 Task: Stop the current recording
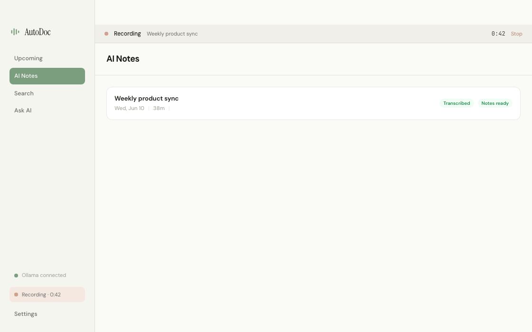click(x=516, y=34)
